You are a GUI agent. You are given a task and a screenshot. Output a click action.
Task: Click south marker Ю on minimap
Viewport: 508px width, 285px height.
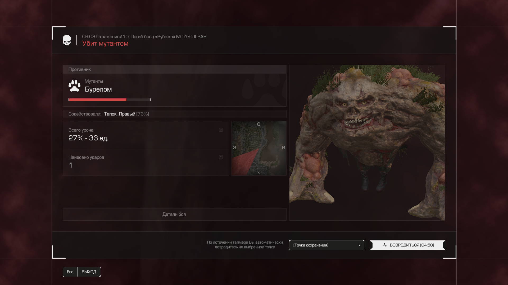point(259,172)
